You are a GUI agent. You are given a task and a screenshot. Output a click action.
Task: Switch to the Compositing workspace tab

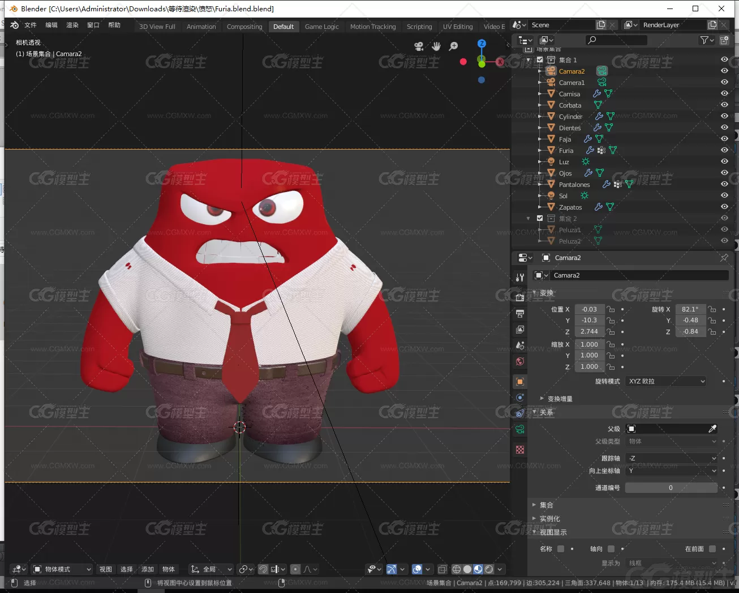tap(244, 27)
